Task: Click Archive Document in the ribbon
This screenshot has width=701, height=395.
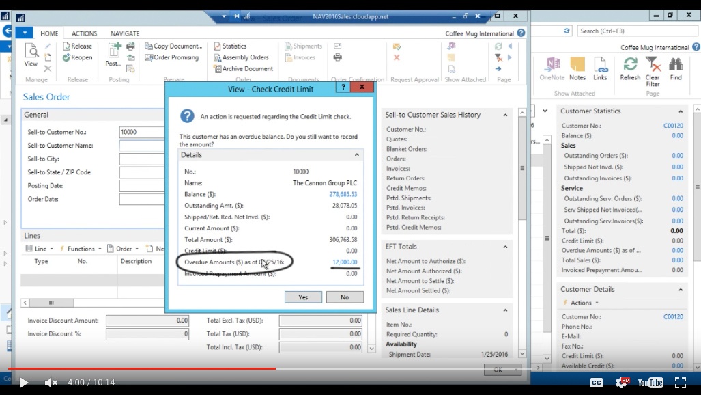Action: pyautogui.click(x=244, y=68)
